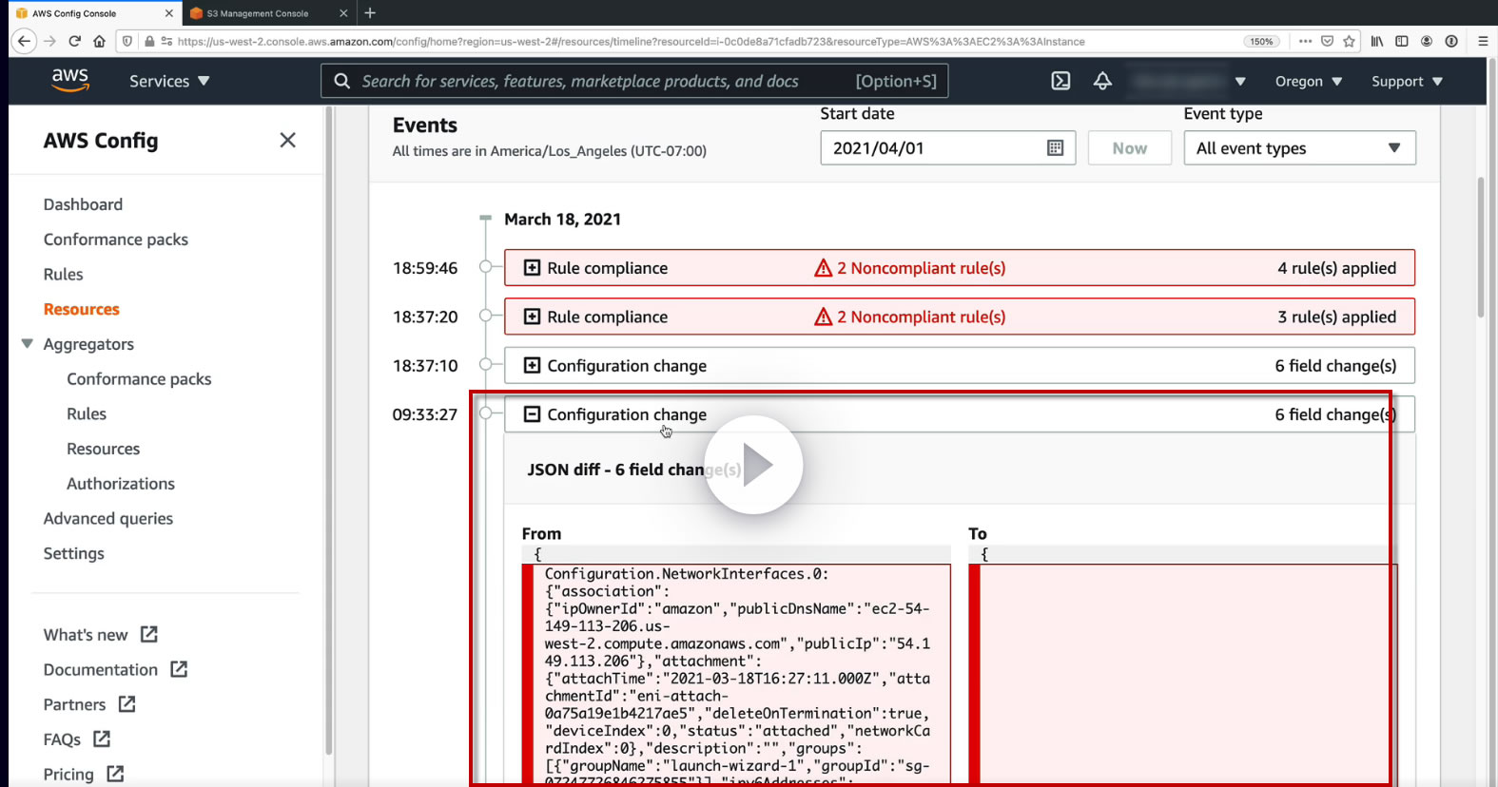Open Conformance packs under Aggregators
1498x787 pixels.
tap(139, 378)
